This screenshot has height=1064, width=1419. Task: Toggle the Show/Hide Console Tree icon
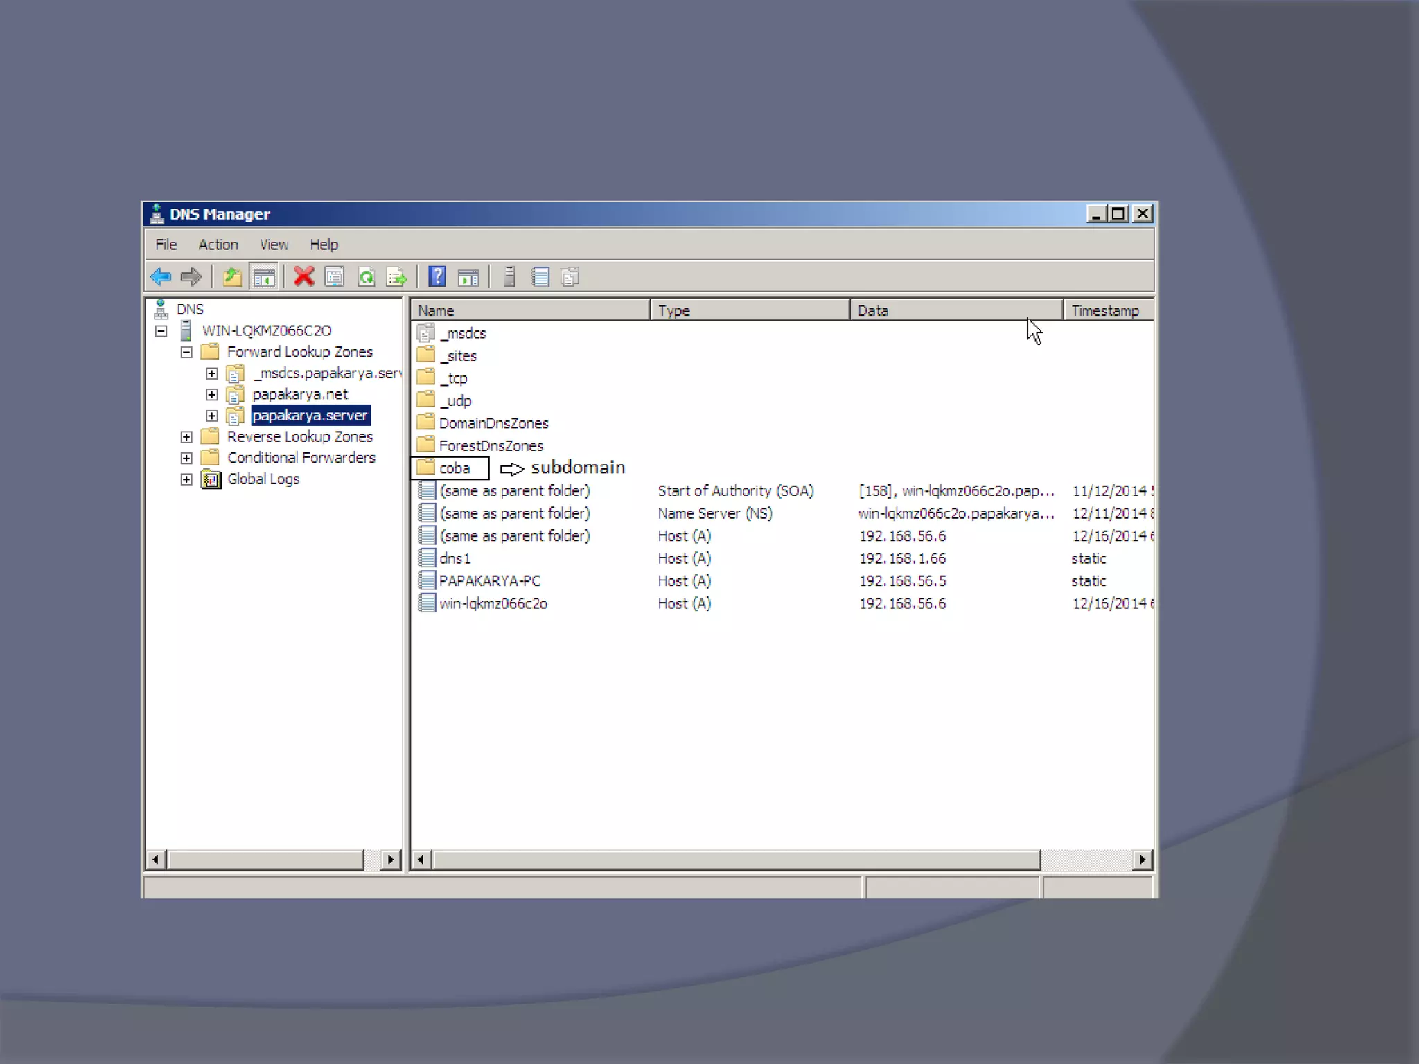(x=263, y=277)
